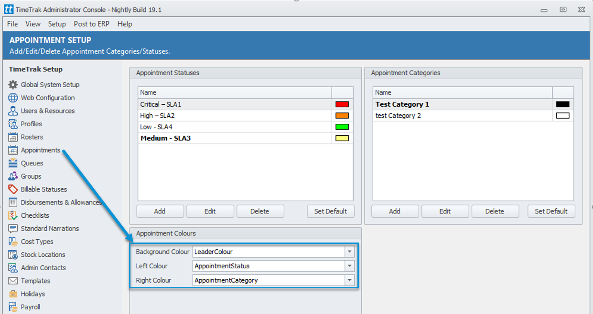Viewport: 593px width, 314px height.
Task: Open Billable Statuses in sidebar
Action: (44, 190)
